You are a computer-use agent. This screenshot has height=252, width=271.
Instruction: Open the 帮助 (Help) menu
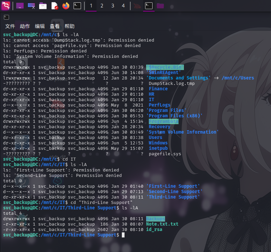70,26
